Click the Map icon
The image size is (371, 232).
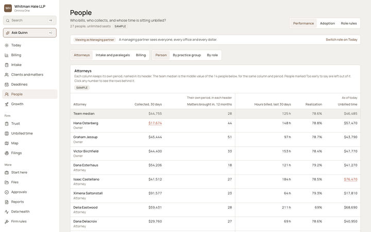point(7,143)
